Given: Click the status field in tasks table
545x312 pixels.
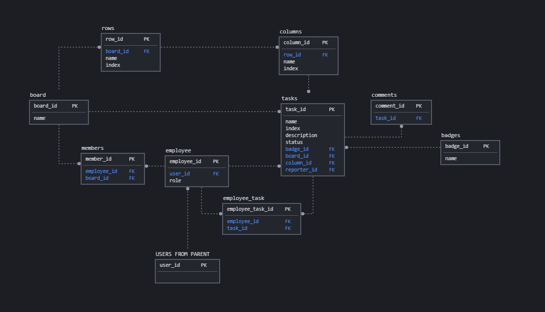Looking at the screenshot, I should click(x=293, y=142).
